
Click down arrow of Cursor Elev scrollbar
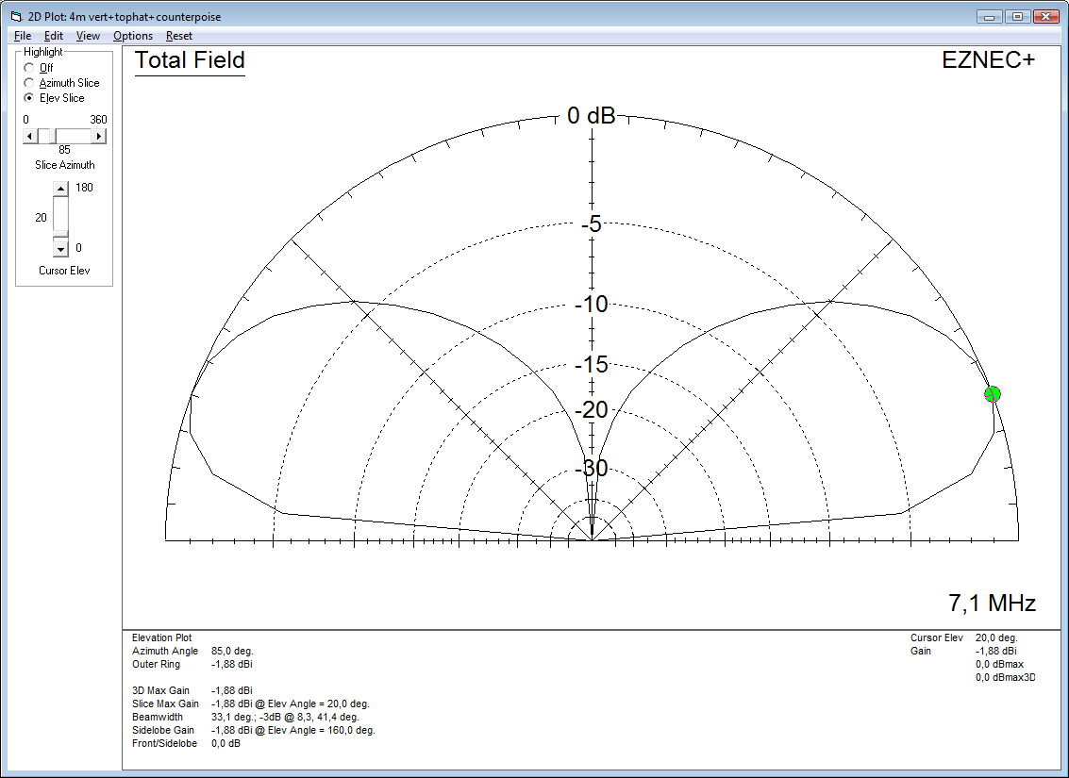[60, 249]
